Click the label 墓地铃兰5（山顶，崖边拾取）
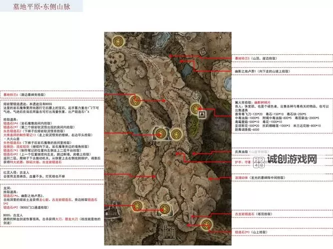The image size is (333, 249). [256, 58]
